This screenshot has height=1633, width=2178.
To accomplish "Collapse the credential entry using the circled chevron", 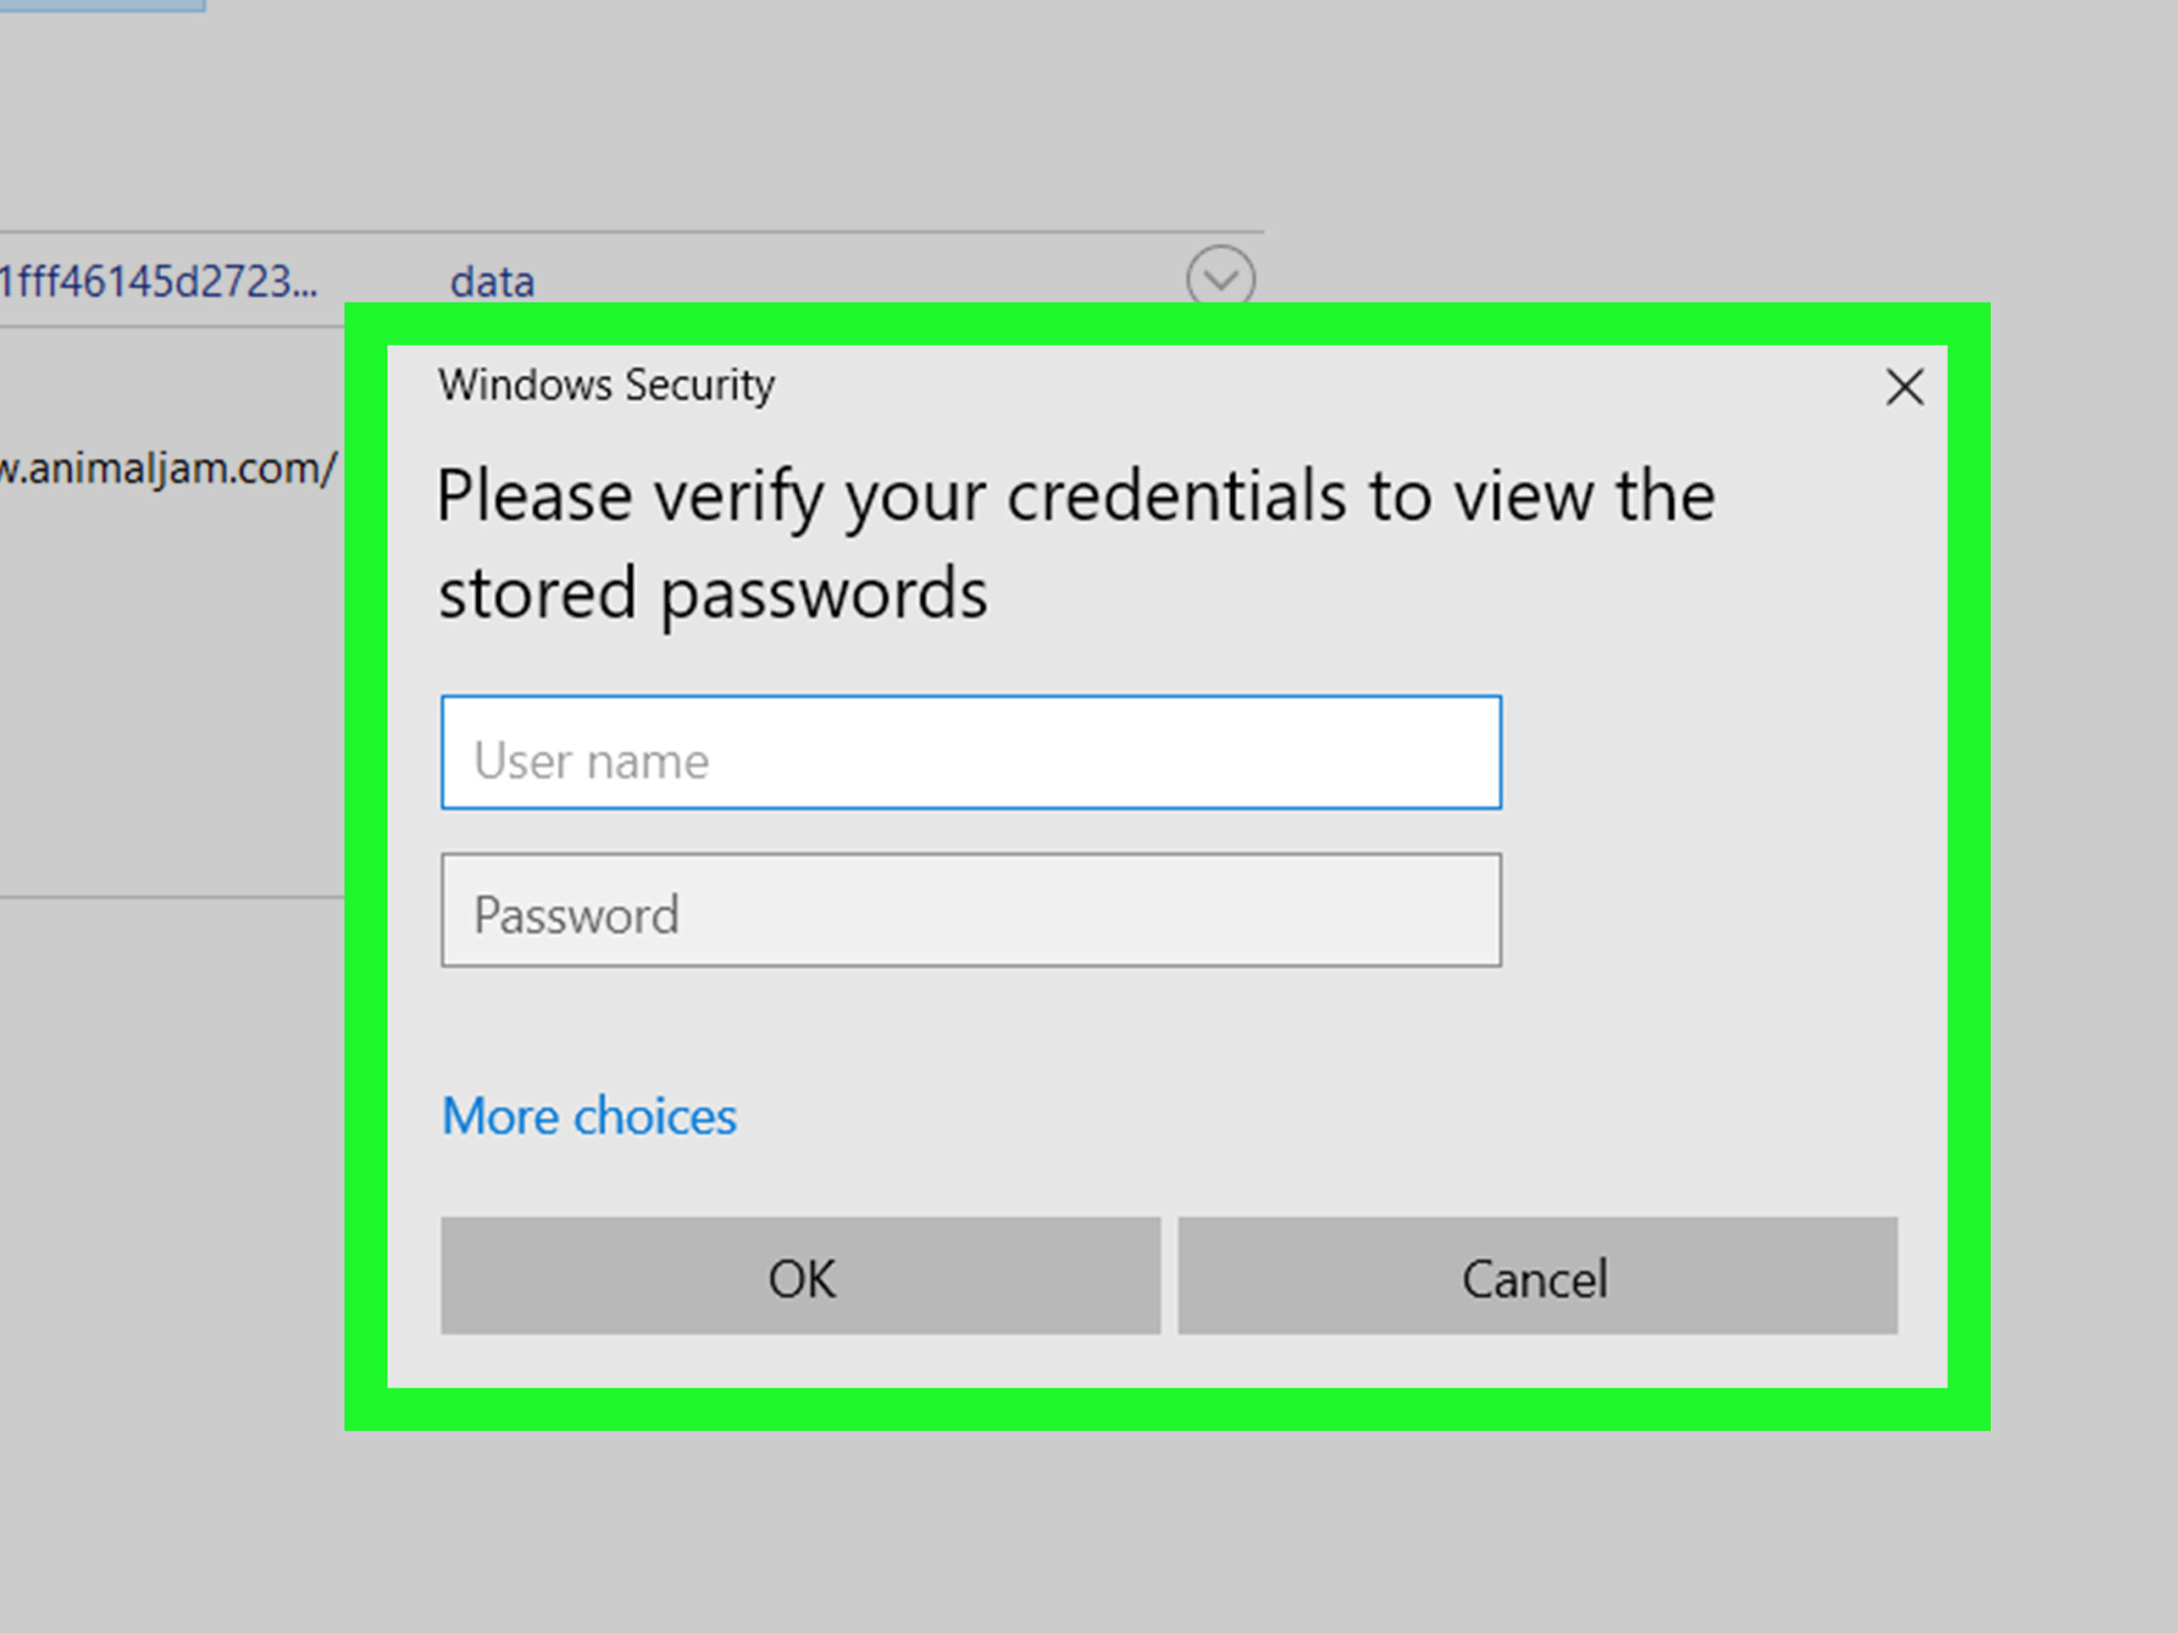I will coord(1220,279).
